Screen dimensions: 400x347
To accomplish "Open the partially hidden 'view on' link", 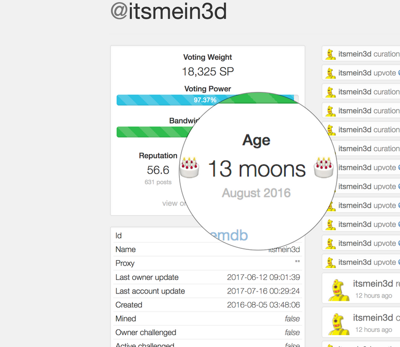I will 173,203.
